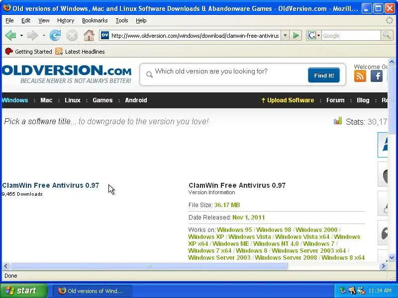Click inside the address bar URL field

(195, 36)
